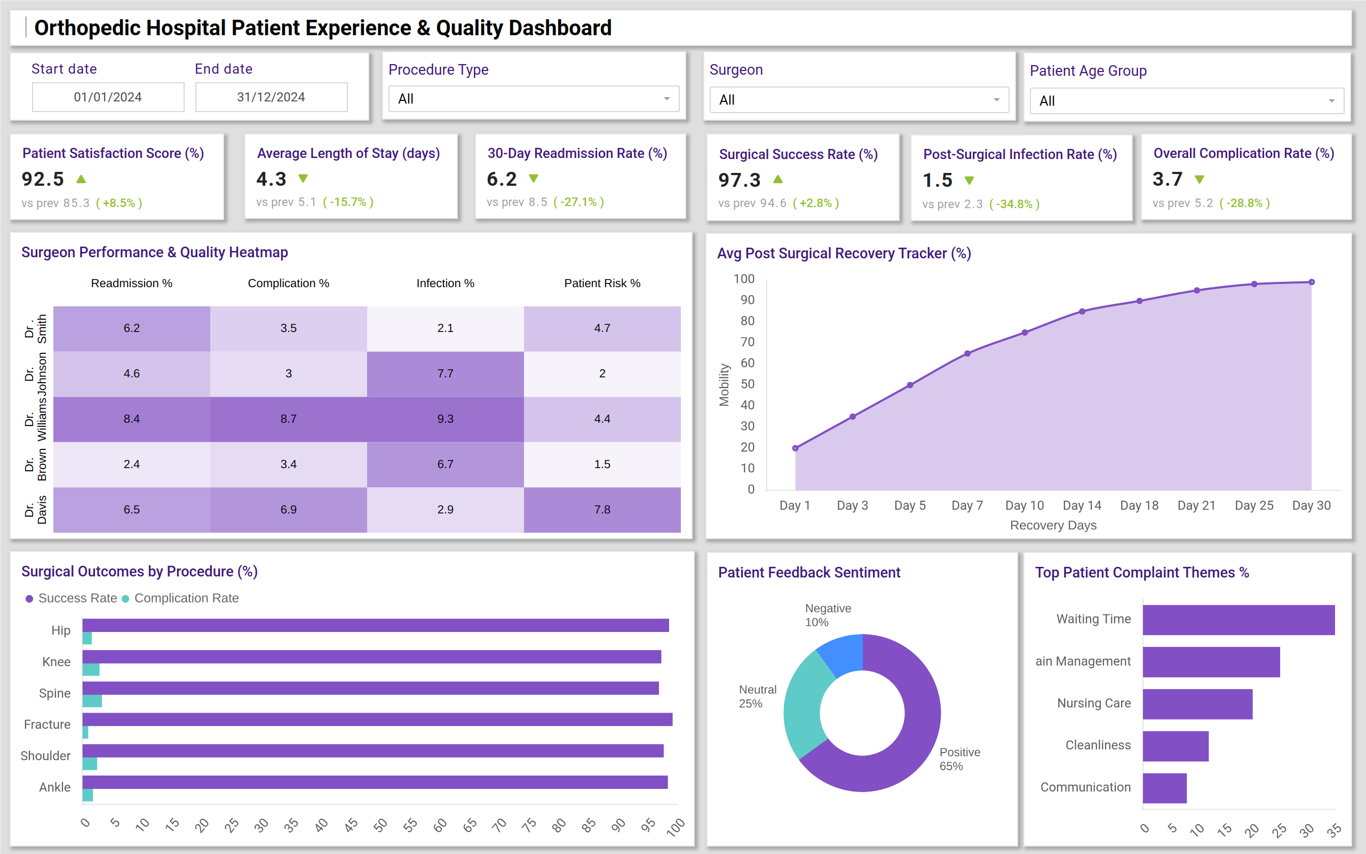The height and width of the screenshot is (854, 1366).
Task: Click the down arrow beside Readmission Rate 6.2
Action: tap(534, 178)
